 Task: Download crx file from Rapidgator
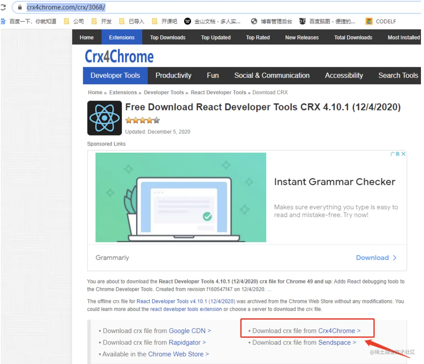(x=187, y=342)
